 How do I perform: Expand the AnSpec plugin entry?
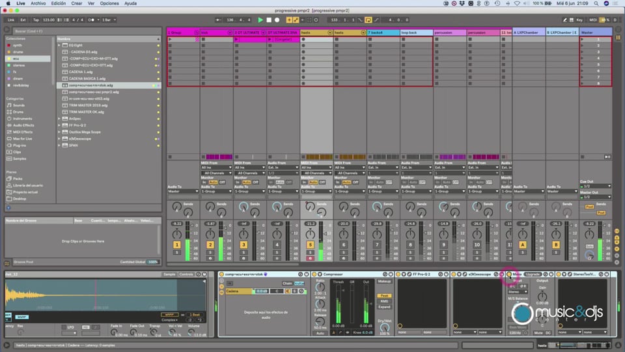tap(59, 119)
